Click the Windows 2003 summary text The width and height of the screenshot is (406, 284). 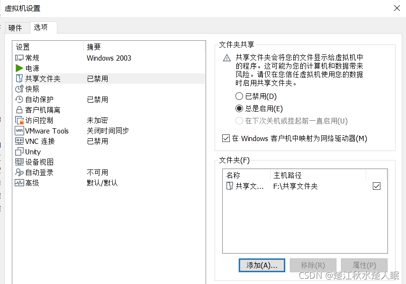click(x=109, y=58)
